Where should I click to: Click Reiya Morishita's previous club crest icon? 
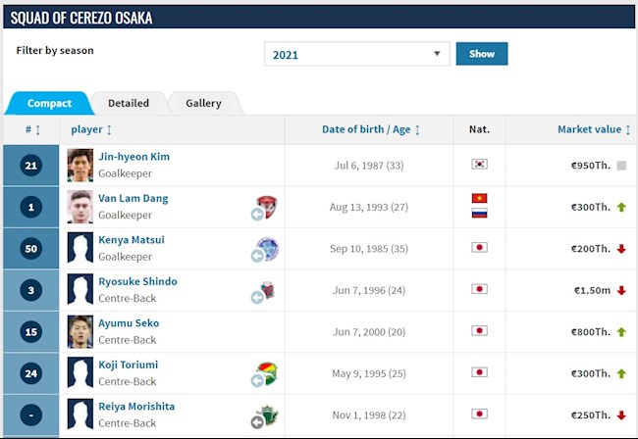(265, 415)
